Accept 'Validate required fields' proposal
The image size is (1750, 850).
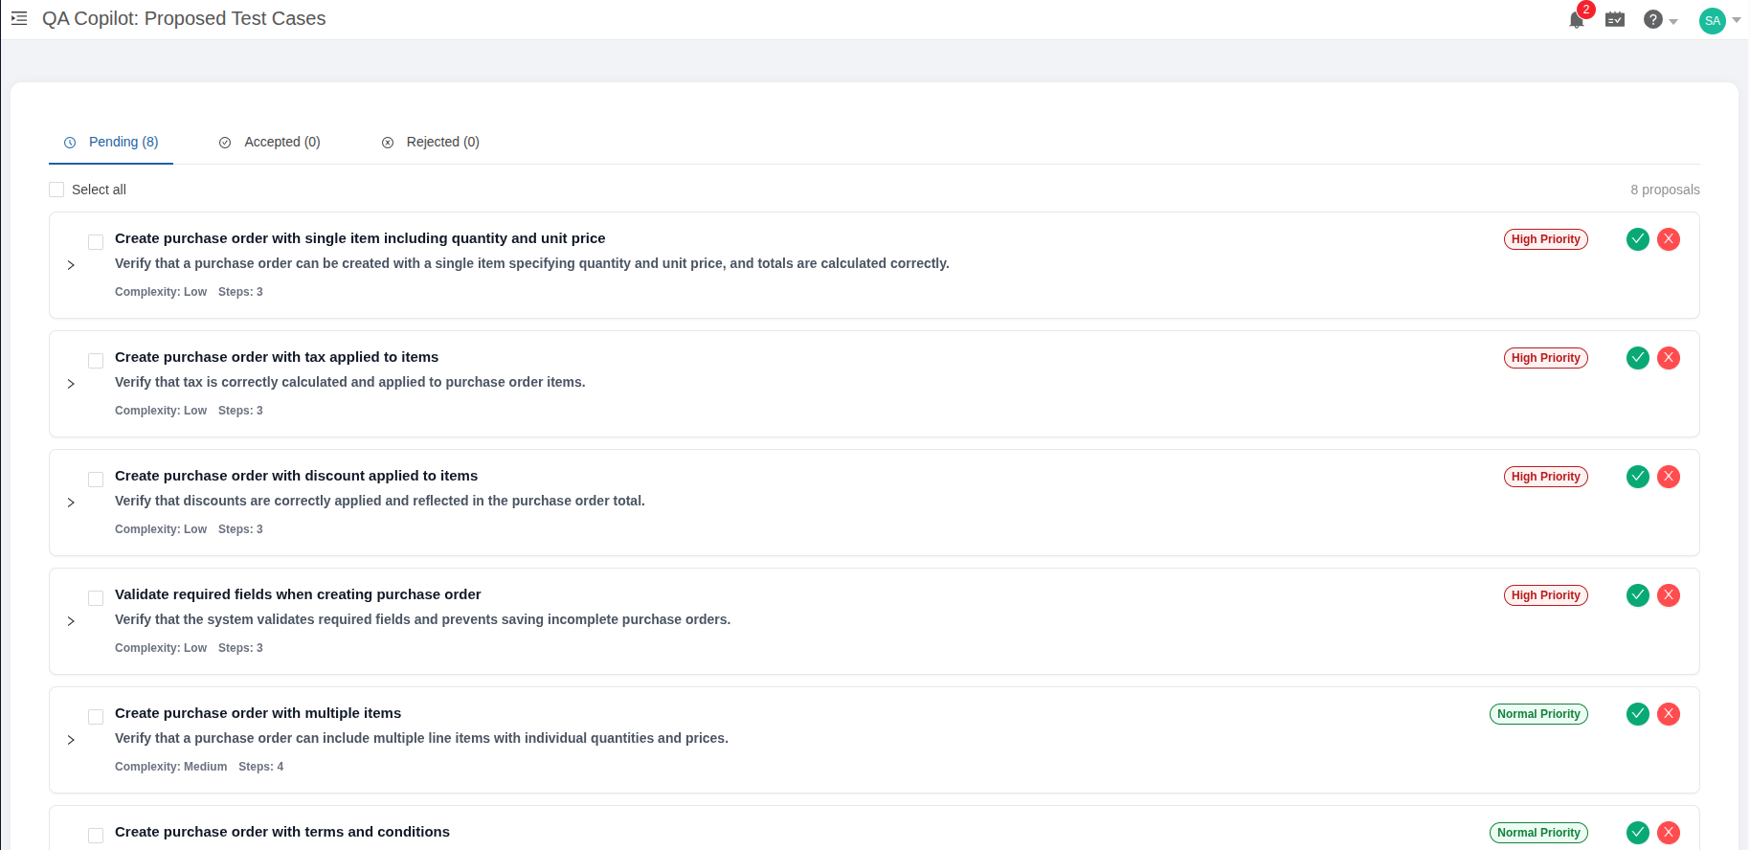(1638, 595)
